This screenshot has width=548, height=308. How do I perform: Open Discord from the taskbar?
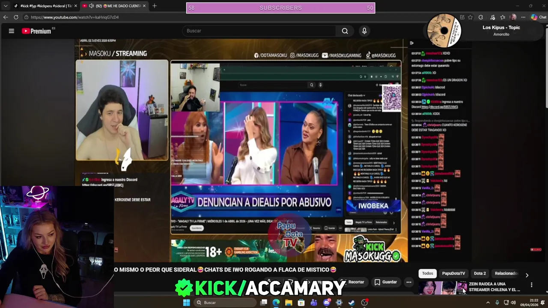click(327, 302)
